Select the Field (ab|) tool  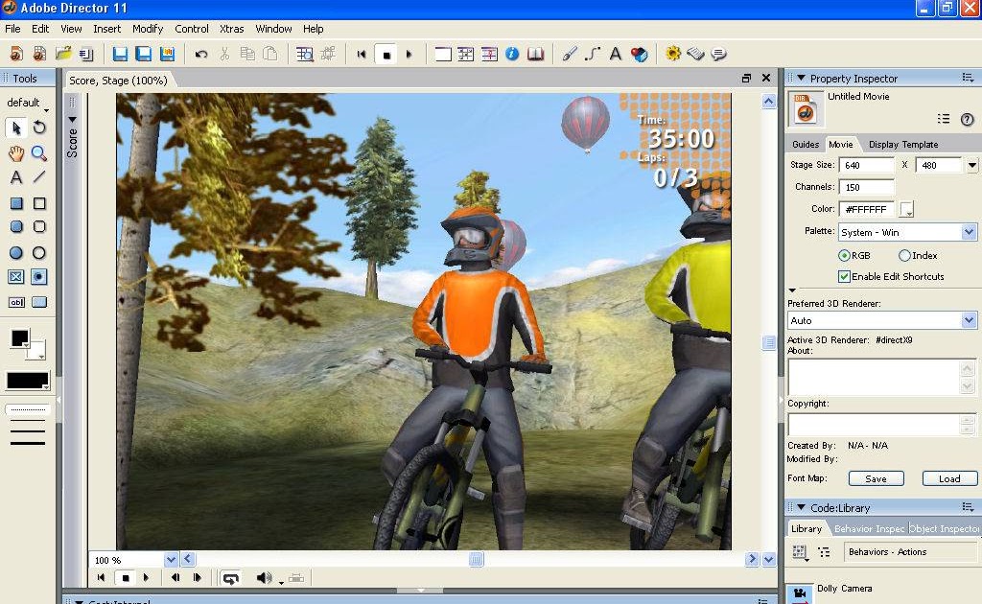[x=16, y=302]
